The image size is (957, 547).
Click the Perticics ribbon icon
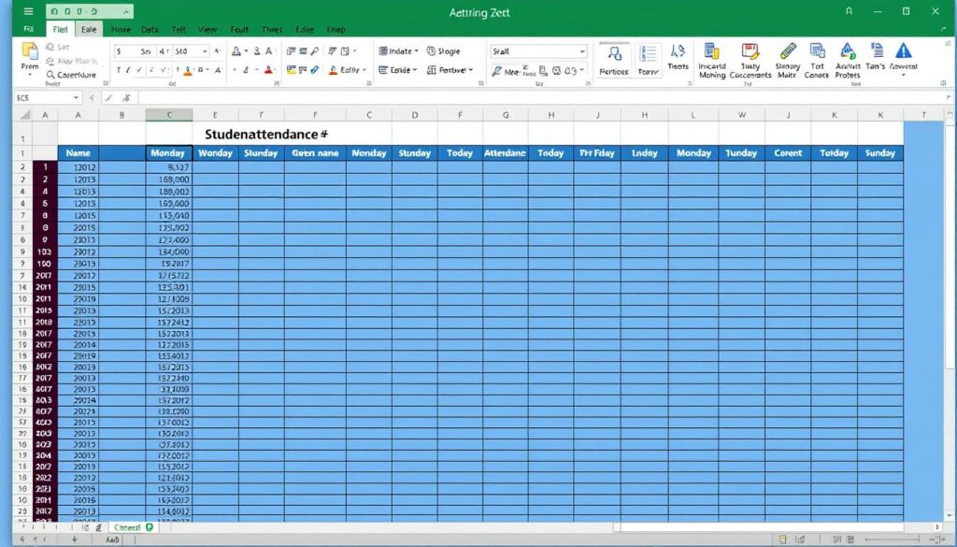pyautogui.click(x=614, y=61)
